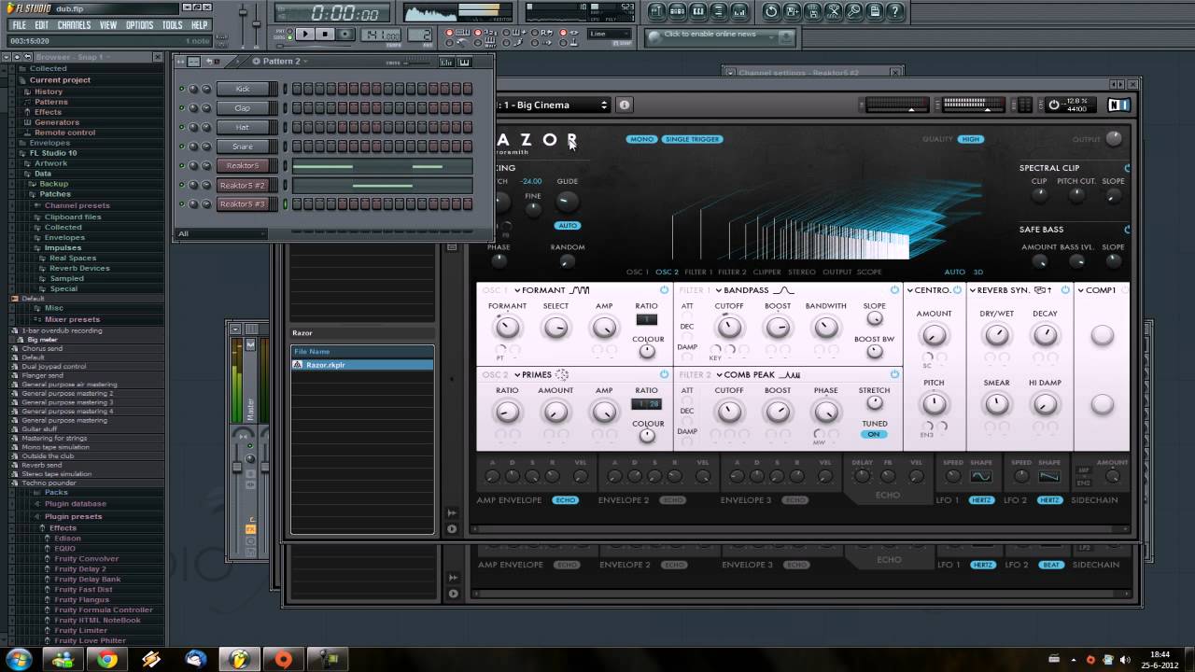Open the VIEW menu
Image resolution: width=1195 pixels, height=672 pixels.
click(108, 25)
